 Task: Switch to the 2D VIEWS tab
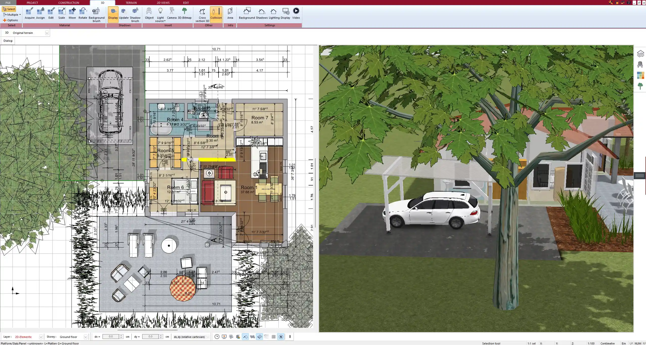tap(163, 3)
